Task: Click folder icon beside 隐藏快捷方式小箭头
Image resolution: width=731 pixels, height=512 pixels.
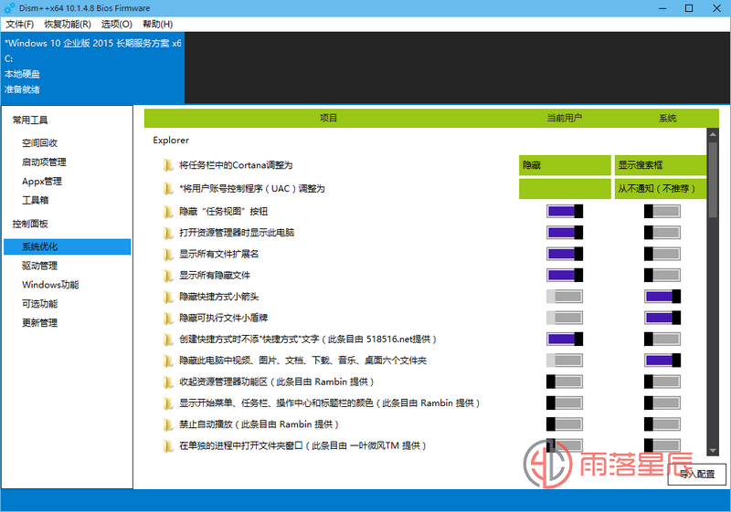Action: coord(168,297)
